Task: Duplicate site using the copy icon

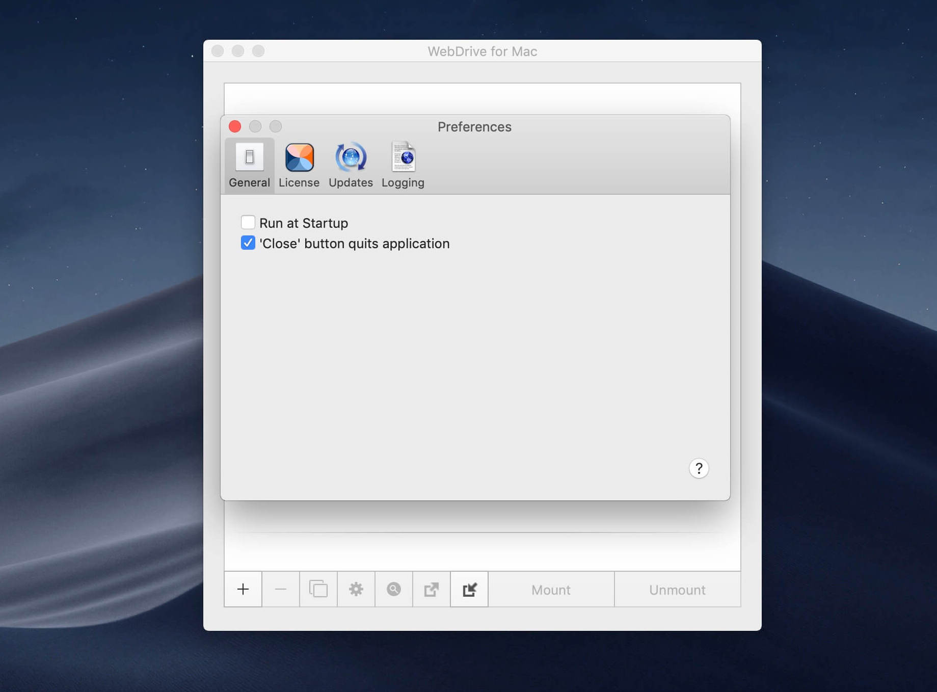Action: click(x=318, y=589)
